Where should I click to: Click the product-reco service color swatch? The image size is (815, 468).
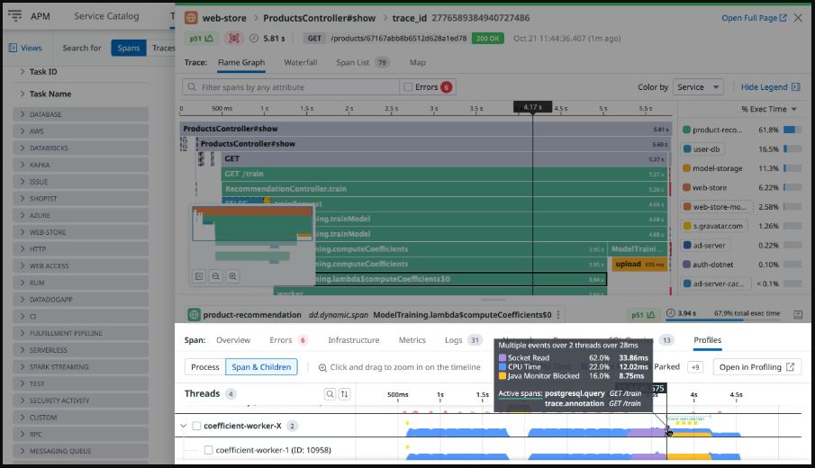(686, 130)
